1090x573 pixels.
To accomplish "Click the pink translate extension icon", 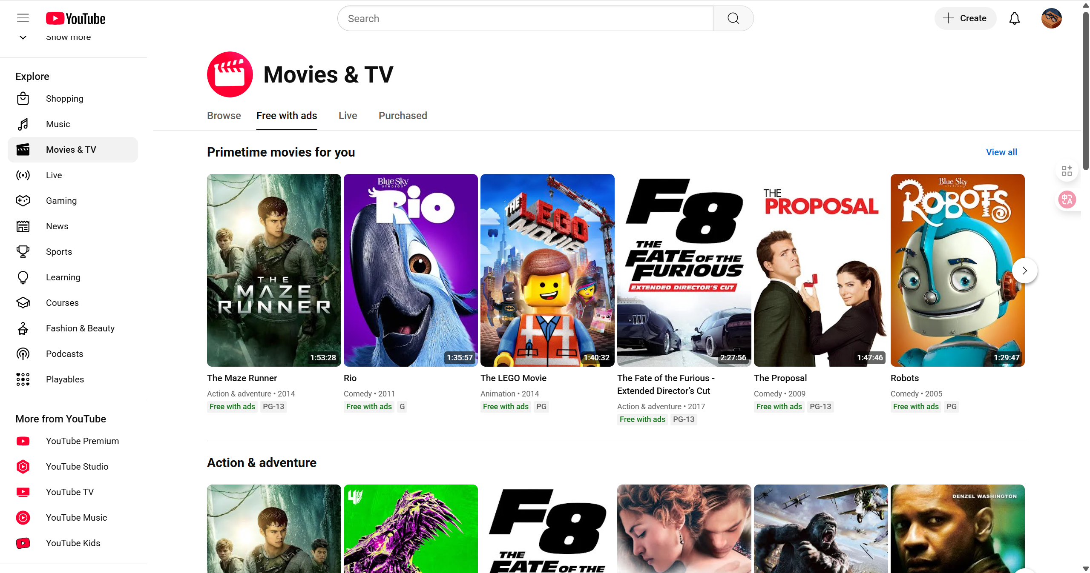I will [1067, 199].
